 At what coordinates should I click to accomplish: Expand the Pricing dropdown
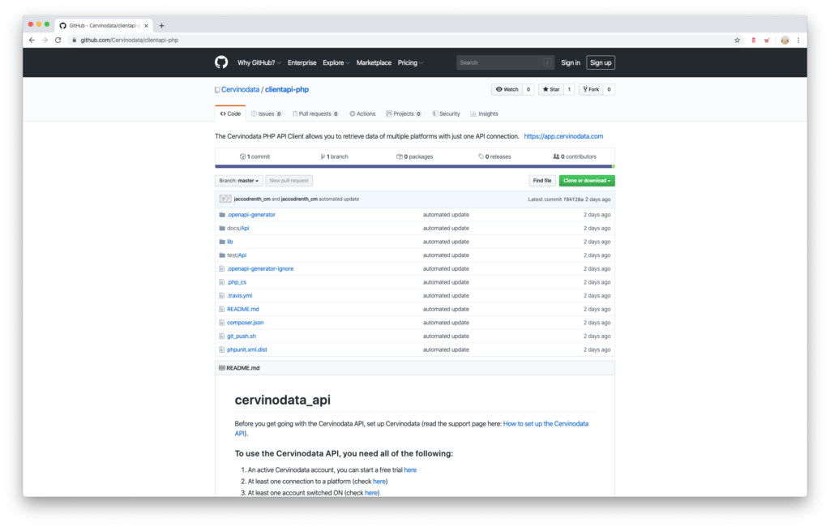pos(410,62)
